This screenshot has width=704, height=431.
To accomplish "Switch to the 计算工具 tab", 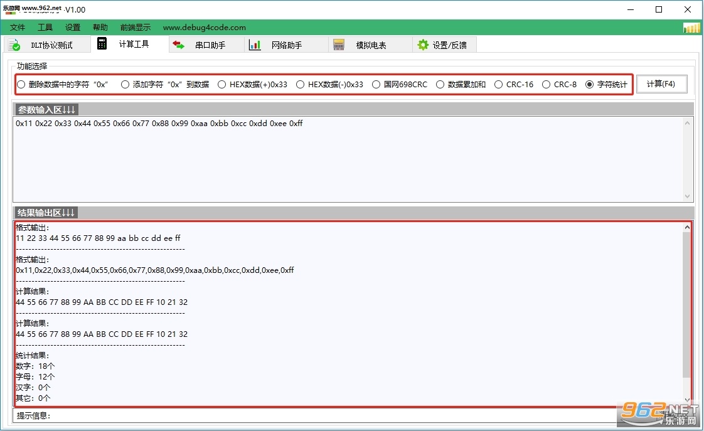I will [x=130, y=43].
